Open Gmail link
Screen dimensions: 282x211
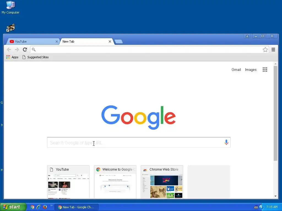tap(236, 70)
